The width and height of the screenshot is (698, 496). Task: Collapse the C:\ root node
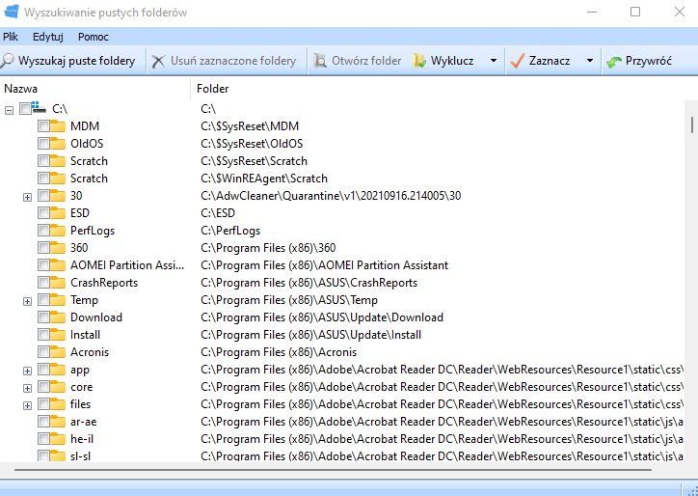coord(9,110)
